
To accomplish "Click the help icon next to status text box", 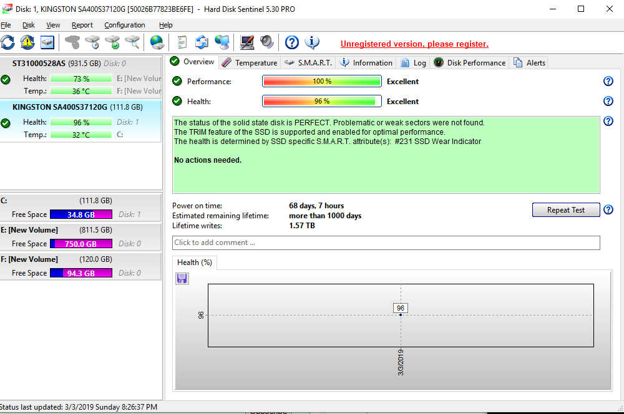I will 608,121.
